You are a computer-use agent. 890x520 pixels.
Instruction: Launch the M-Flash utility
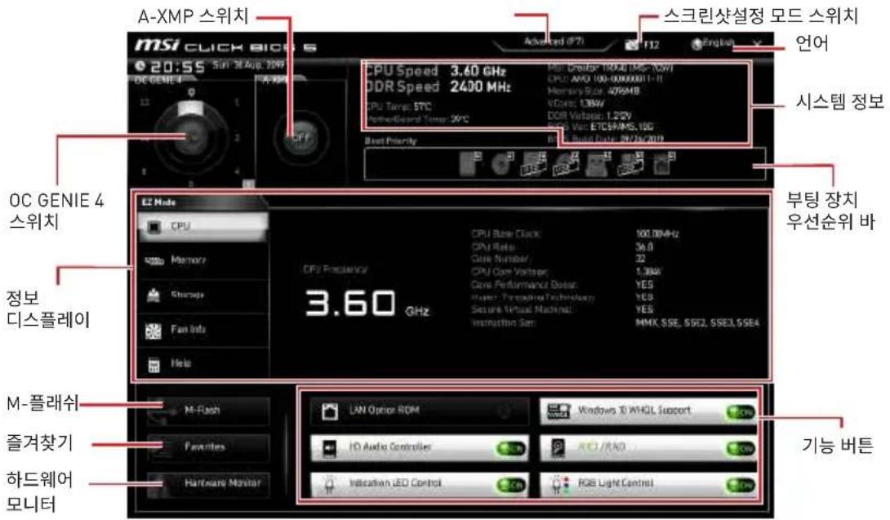click(x=207, y=411)
